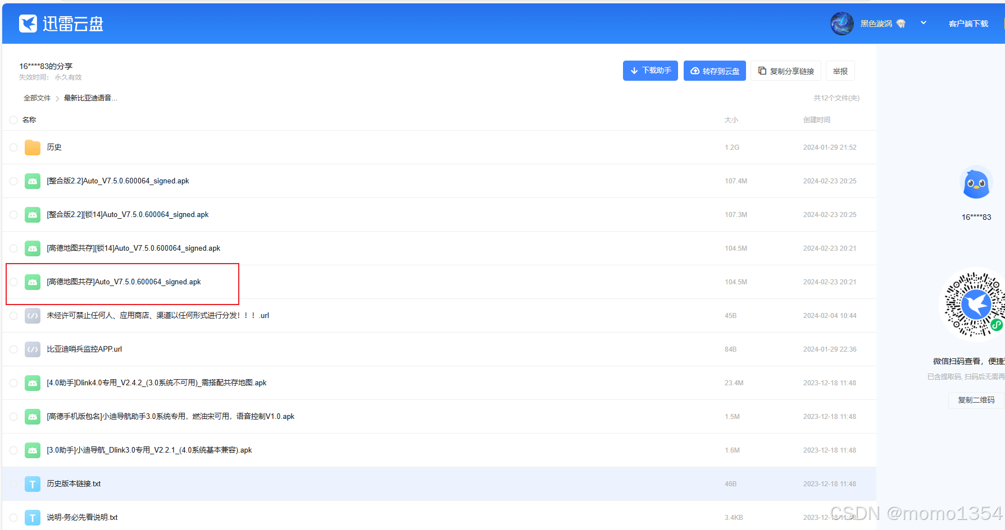Click apk icon of [高德手机版包名]小迪导航助手 file
The width and height of the screenshot is (1005, 530).
33,417
